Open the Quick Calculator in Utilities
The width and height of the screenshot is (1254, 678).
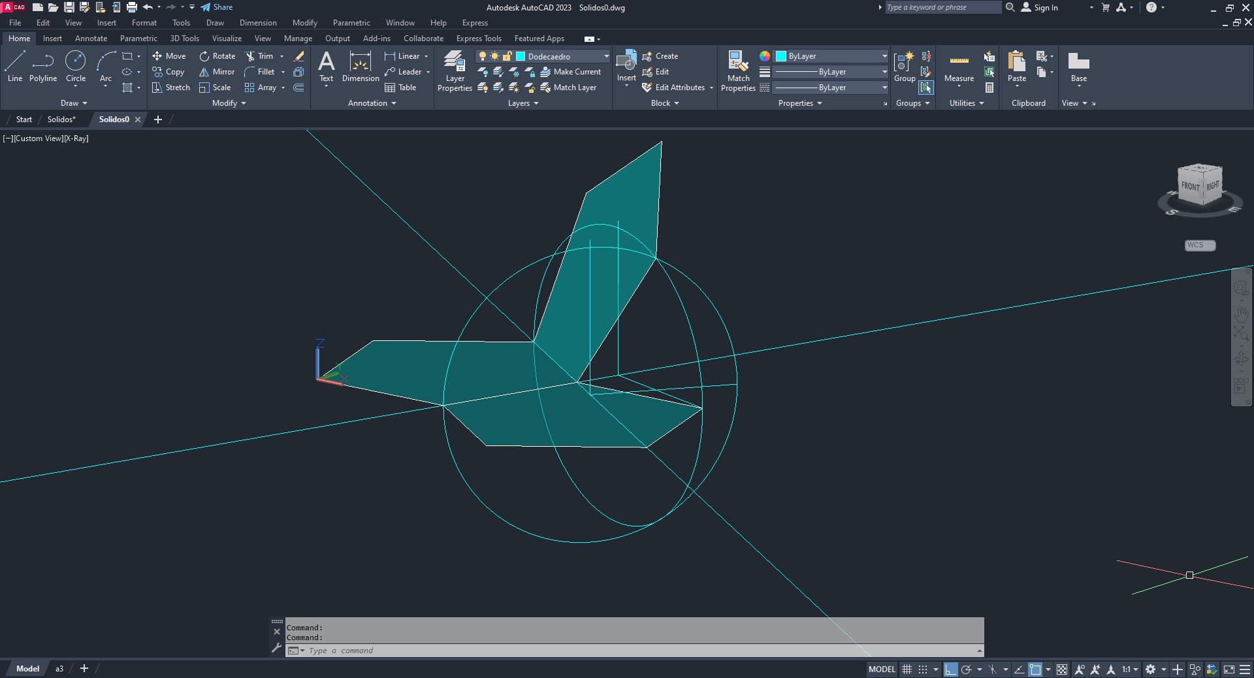989,88
